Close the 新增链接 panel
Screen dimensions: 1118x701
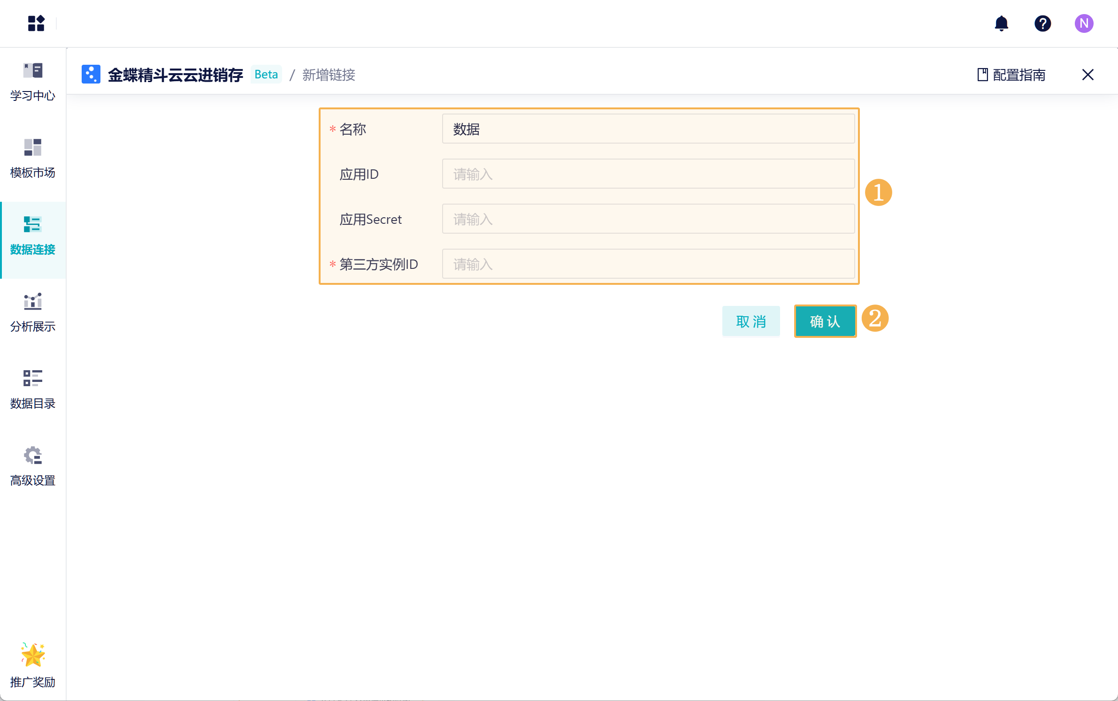[x=1087, y=75]
